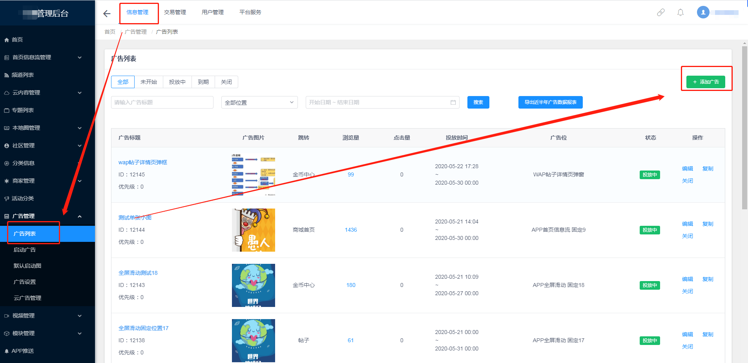Viewport: 748px width, 363px height.
Task: Select 到期 status filter
Action: (203, 82)
